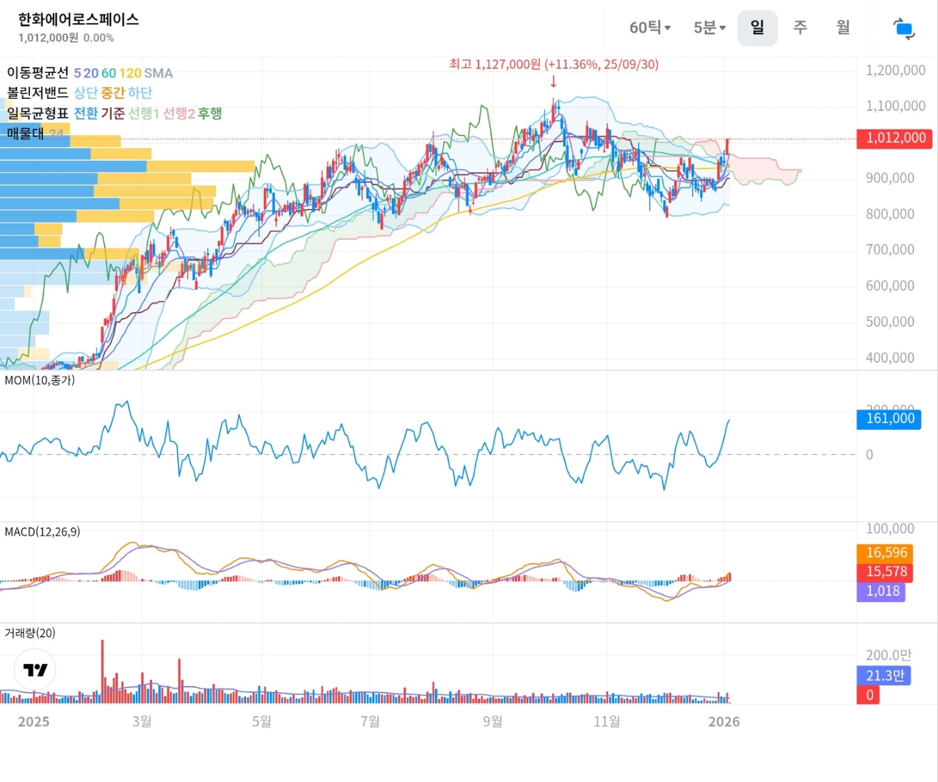Click the 이동평균선 indicator legend label
The height and width of the screenshot is (782, 938).
[37, 73]
